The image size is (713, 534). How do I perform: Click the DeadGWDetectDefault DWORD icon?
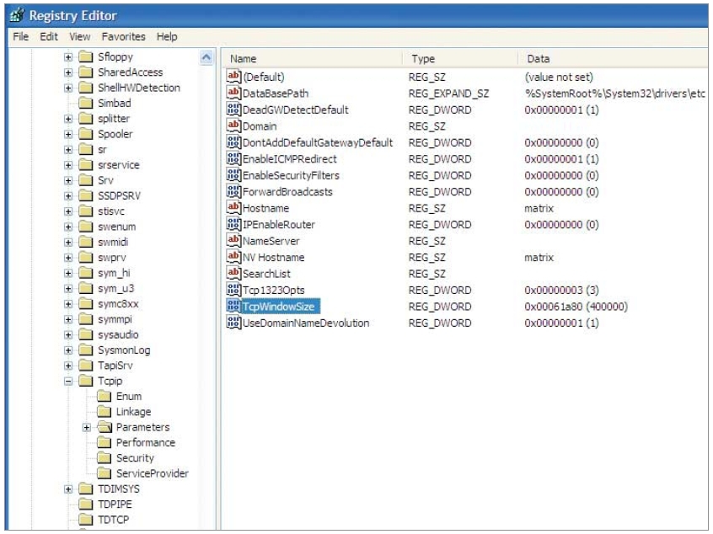pyautogui.click(x=233, y=109)
